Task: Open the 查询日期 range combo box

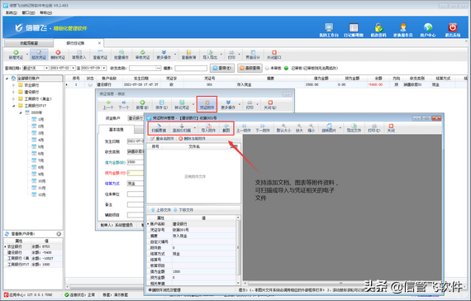Action: click(x=36, y=69)
